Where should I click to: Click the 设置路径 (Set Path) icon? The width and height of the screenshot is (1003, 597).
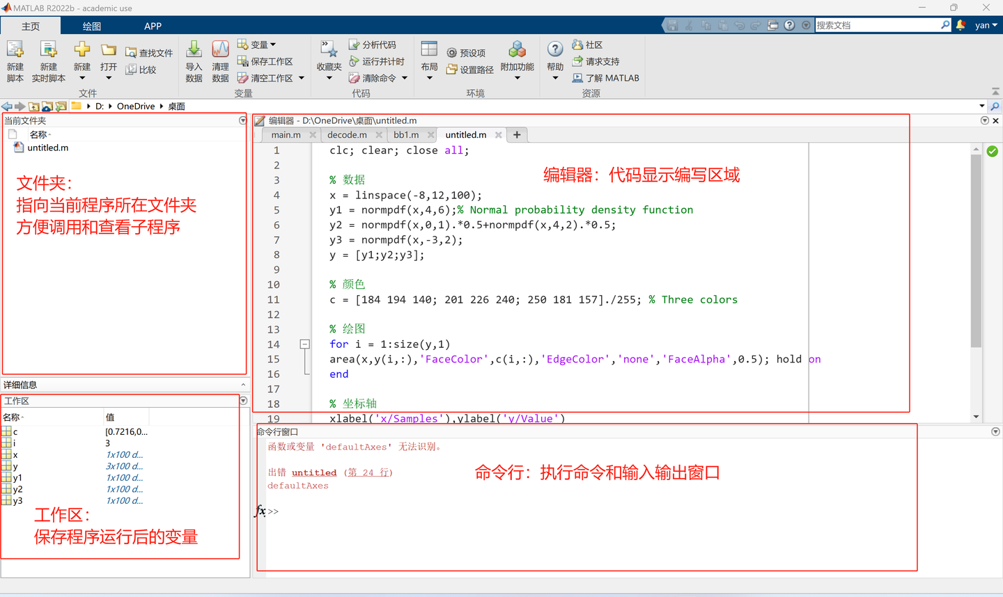click(x=451, y=70)
